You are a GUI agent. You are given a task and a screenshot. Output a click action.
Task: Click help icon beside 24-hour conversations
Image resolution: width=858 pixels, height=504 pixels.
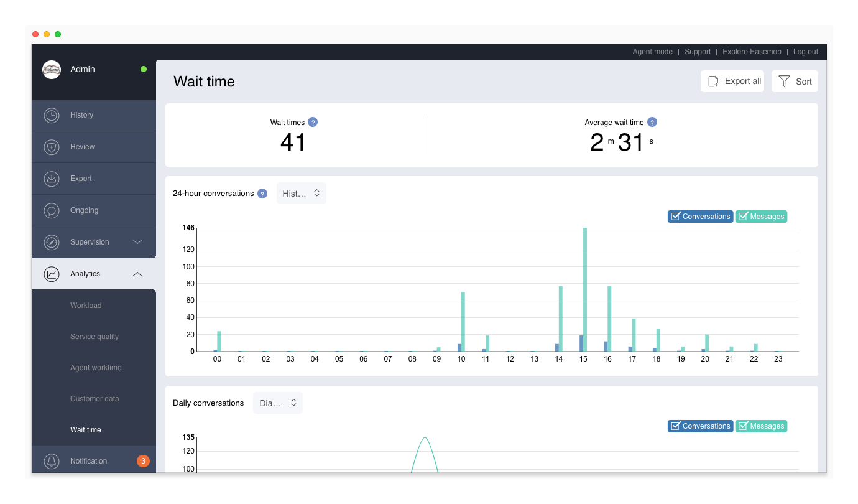pyautogui.click(x=262, y=194)
